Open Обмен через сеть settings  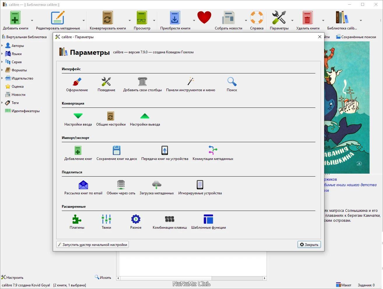[x=121, y=188]
